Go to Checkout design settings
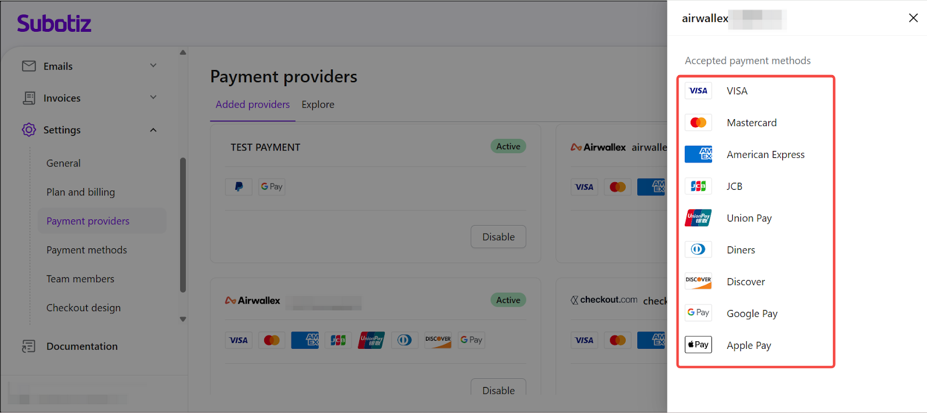 click(x=83, y=308)
